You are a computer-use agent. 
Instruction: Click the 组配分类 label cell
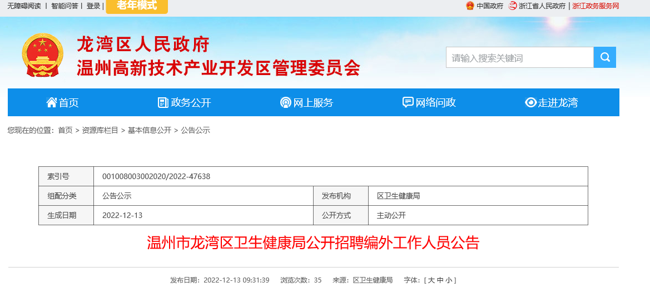(x=66, y=196)
